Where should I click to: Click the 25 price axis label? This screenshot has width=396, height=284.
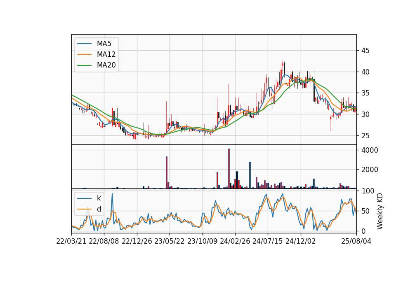tap(365, 136)
